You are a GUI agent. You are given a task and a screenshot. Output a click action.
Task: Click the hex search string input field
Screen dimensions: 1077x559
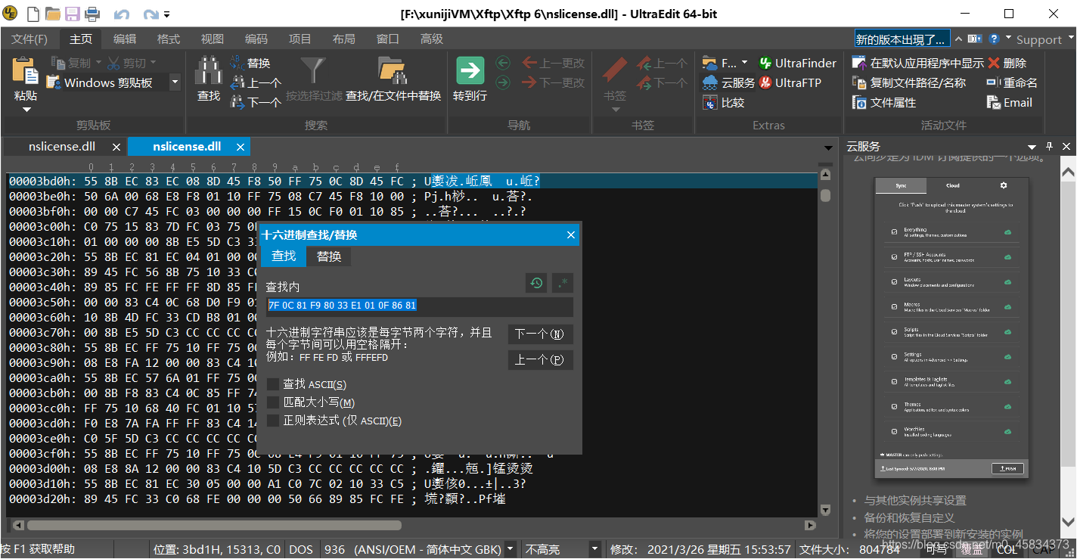tap(420, 306)
